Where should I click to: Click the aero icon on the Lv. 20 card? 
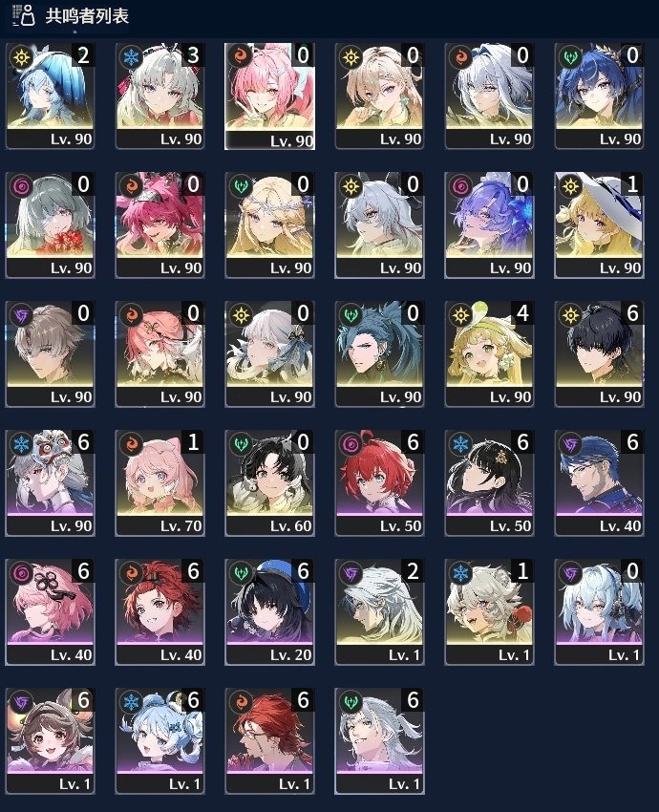(242, 573)
